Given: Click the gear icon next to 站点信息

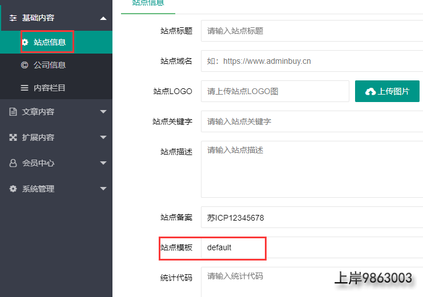Looking at the screenshot, I should coord(25,42).
